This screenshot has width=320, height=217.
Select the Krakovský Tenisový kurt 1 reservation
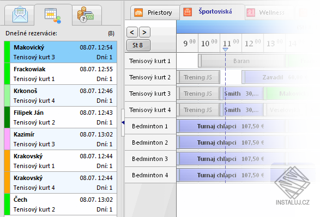tap(61, 161)
